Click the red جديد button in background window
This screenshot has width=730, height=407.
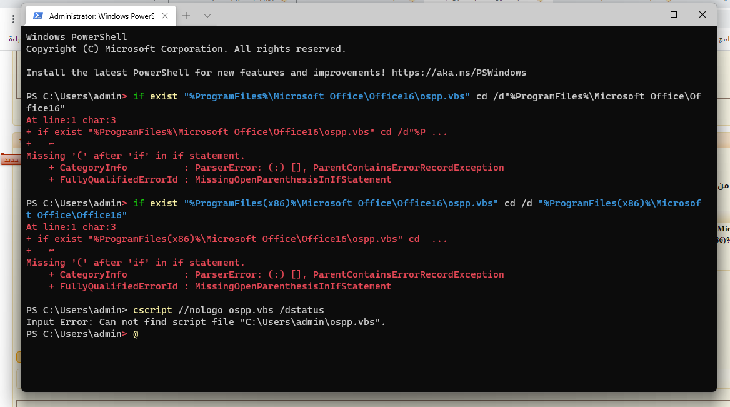(10, 159)
